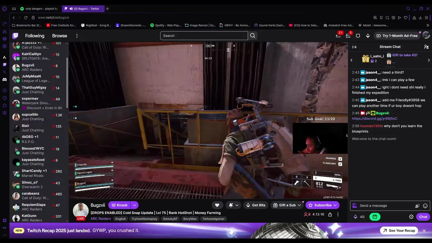Image resolution: width=432 pixels, height=243 pixels.
Task: Click the heart follow button
Action: tap(217, 205)
